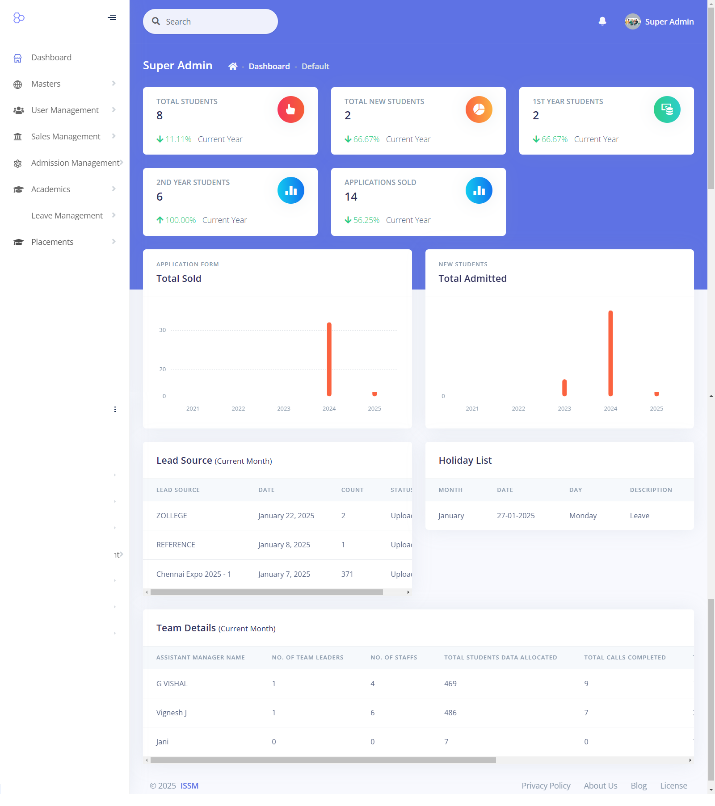Click the notification bell icon

tap(602, 21)
